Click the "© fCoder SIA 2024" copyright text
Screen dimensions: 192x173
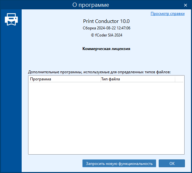[106, 35]
